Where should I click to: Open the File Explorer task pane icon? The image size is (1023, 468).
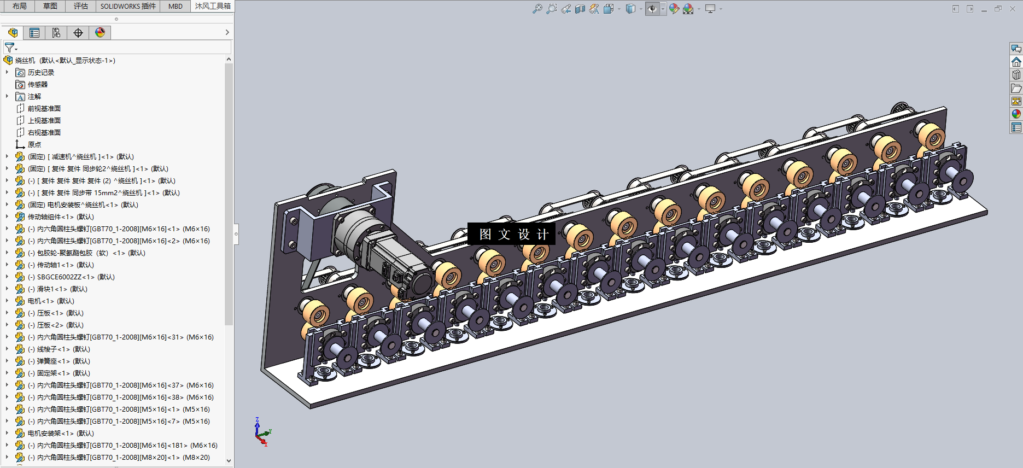point(1016,88)
